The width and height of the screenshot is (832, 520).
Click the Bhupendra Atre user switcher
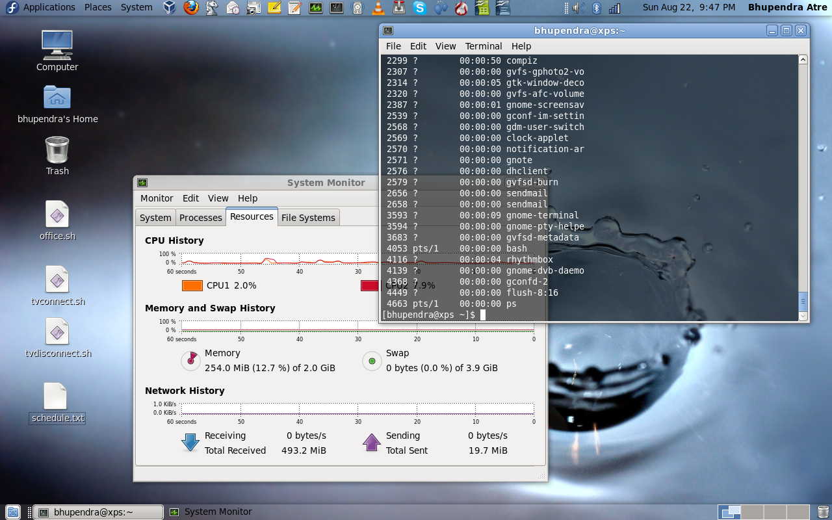coord(788,8)
